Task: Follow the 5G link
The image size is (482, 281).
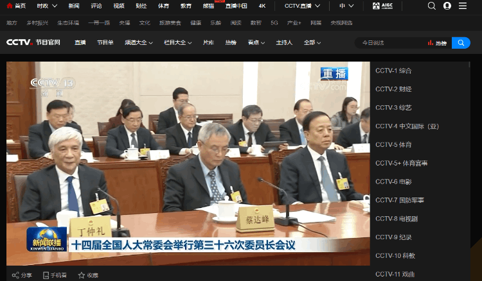Action: click(x=274, y=22)
